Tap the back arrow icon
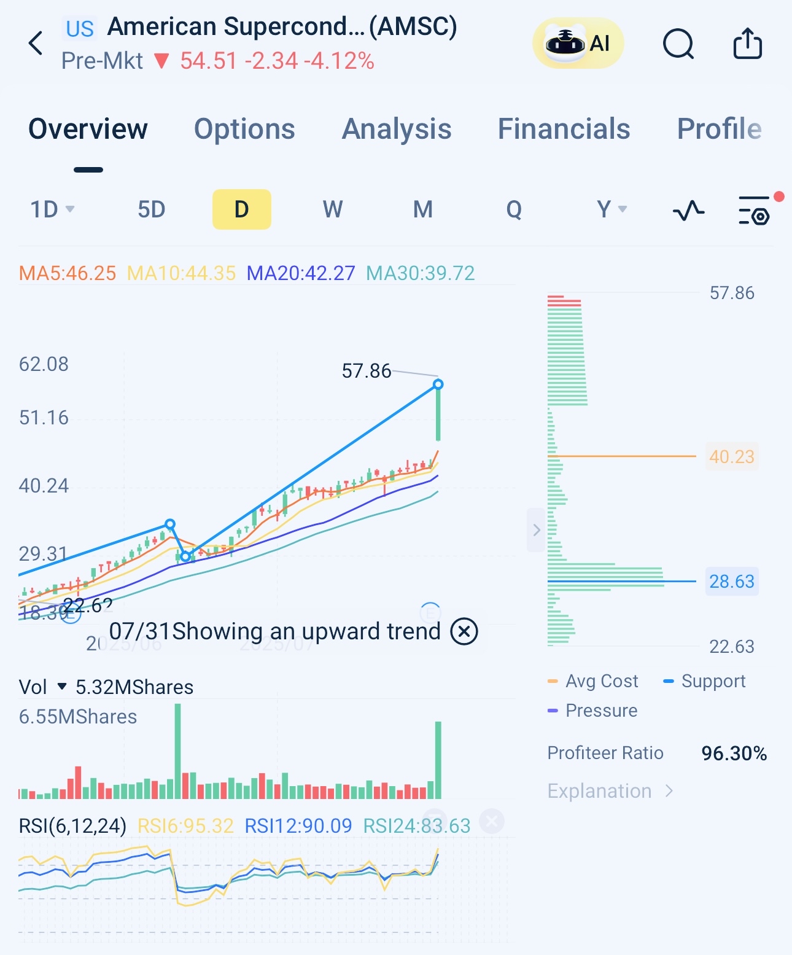This screenshot has height=955, width=792. tap(36, 44)
